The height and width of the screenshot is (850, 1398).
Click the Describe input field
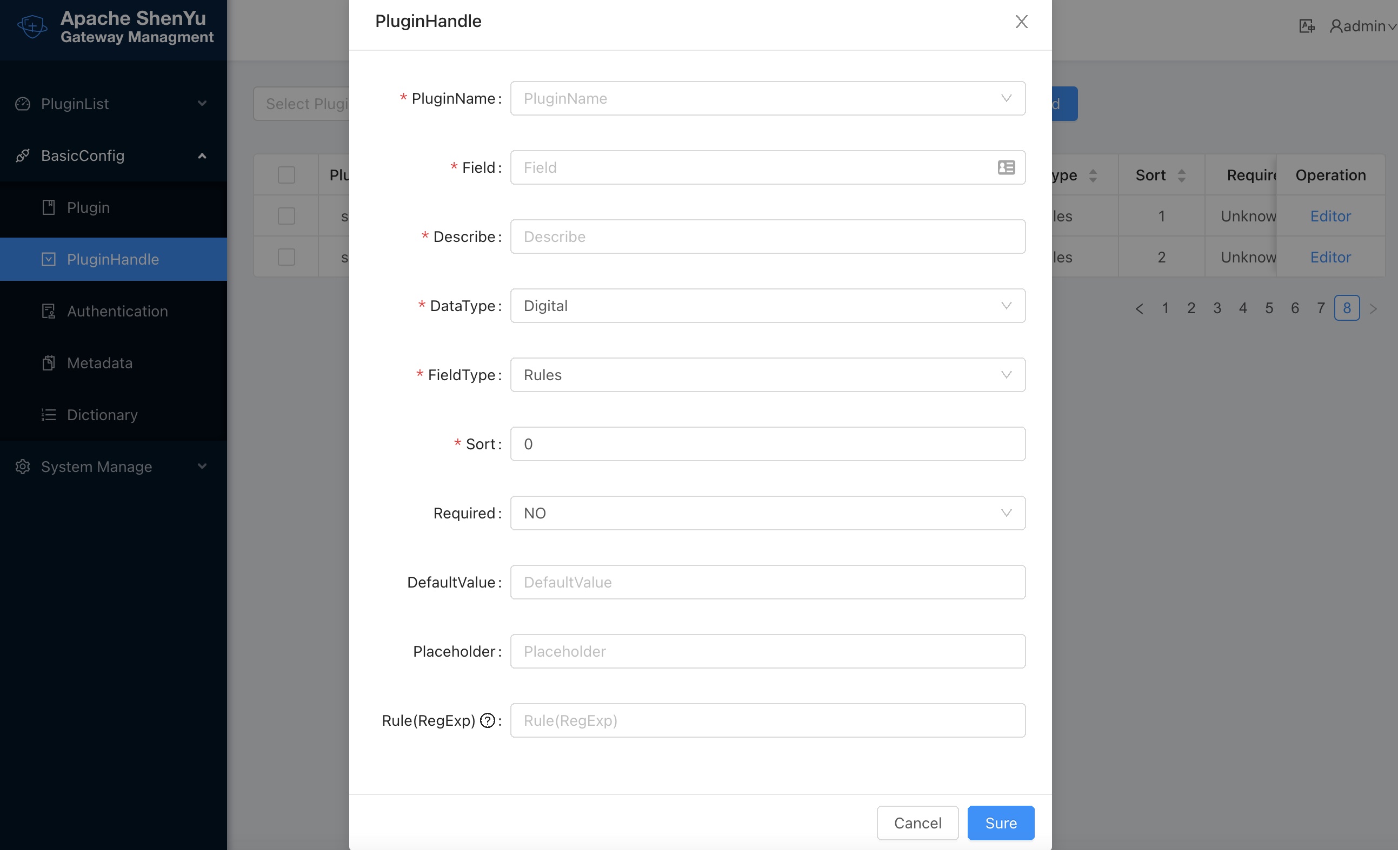tap(768, 237)
